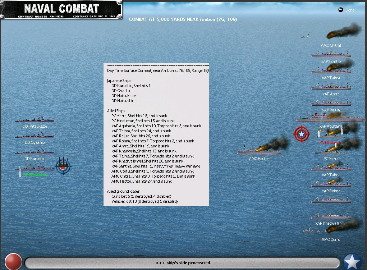Click the 'Japanese Ships' heading in the report

click(119, 81)
